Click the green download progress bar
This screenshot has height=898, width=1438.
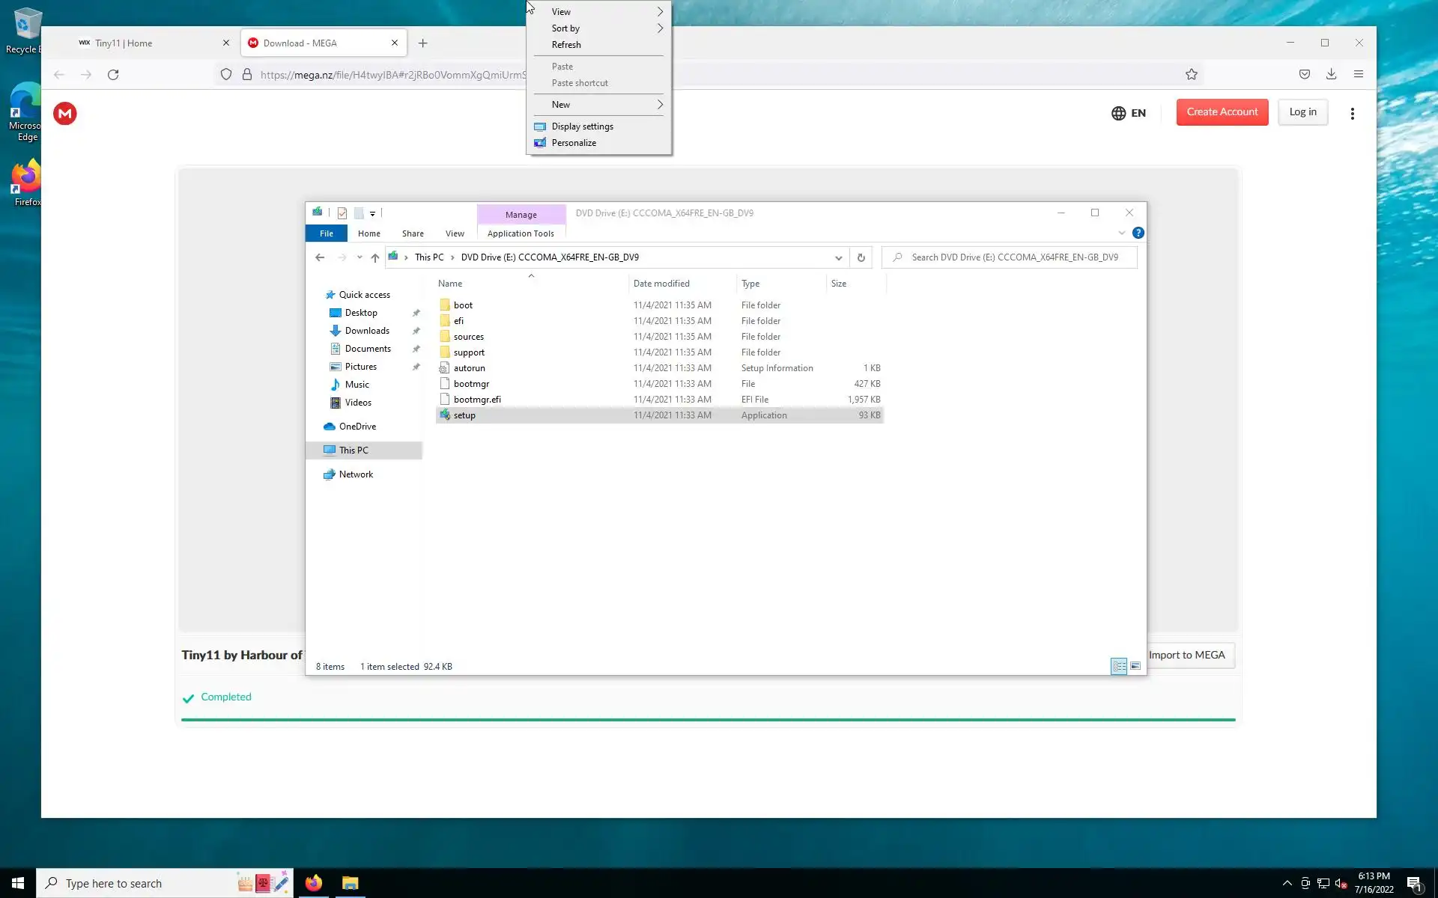click(708, 719)
